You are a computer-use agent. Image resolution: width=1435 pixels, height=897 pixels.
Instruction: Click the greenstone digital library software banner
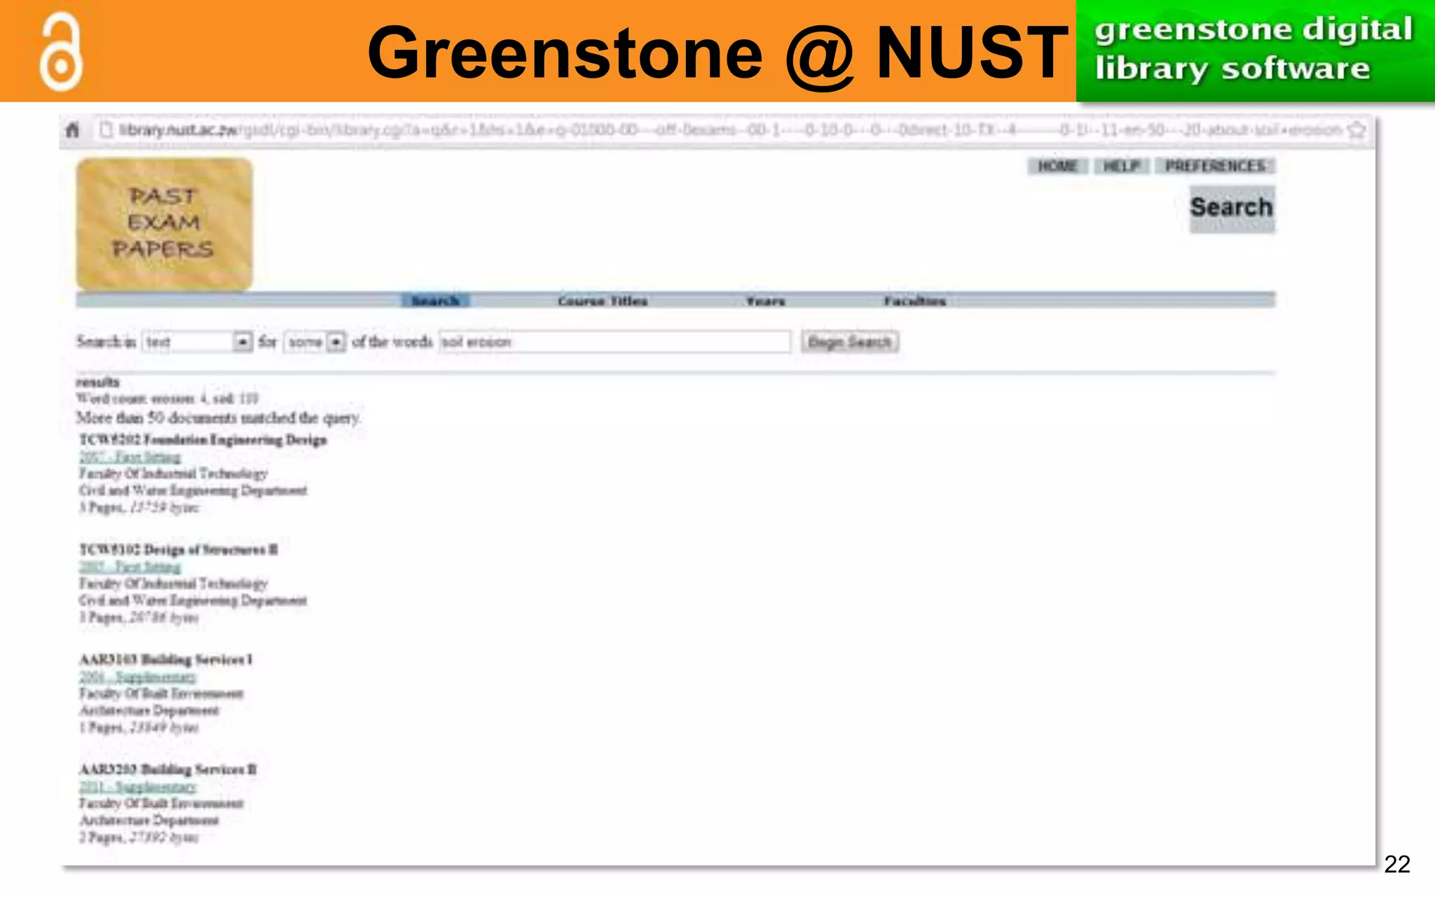click(1255, 50)
